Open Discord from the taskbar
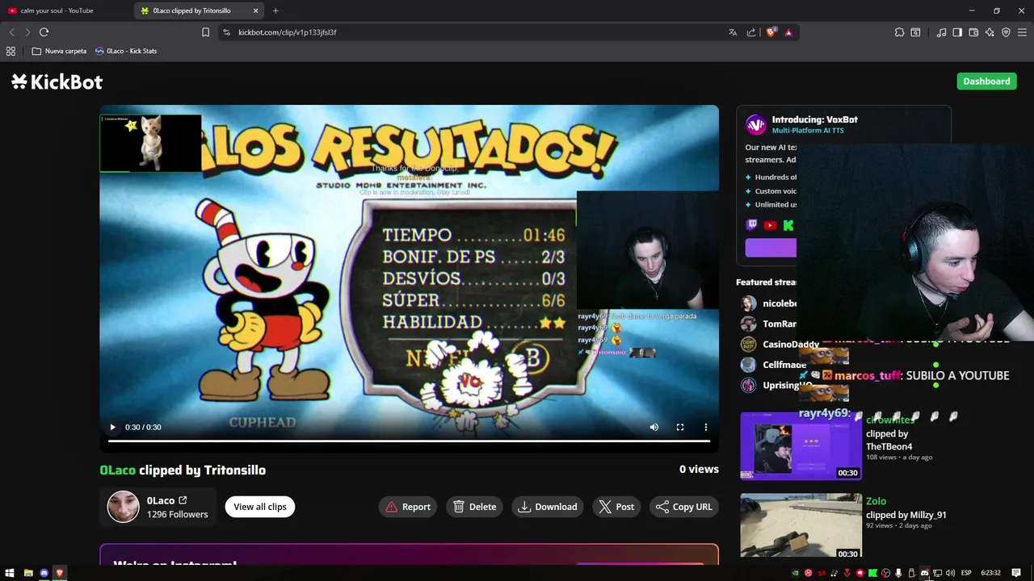1034x581 pixels. coord(44,573)
